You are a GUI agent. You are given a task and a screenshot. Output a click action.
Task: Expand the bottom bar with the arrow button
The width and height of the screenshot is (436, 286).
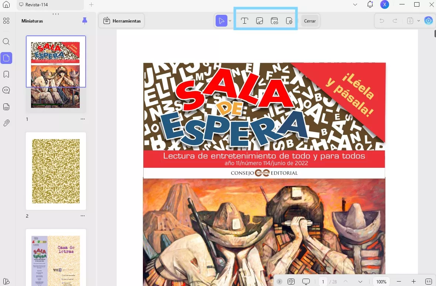(279, 282)
